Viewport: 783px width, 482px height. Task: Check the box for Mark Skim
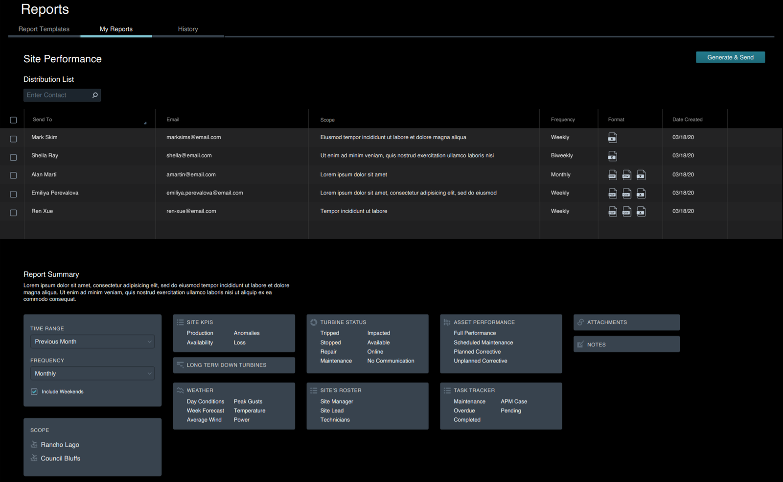13,139
